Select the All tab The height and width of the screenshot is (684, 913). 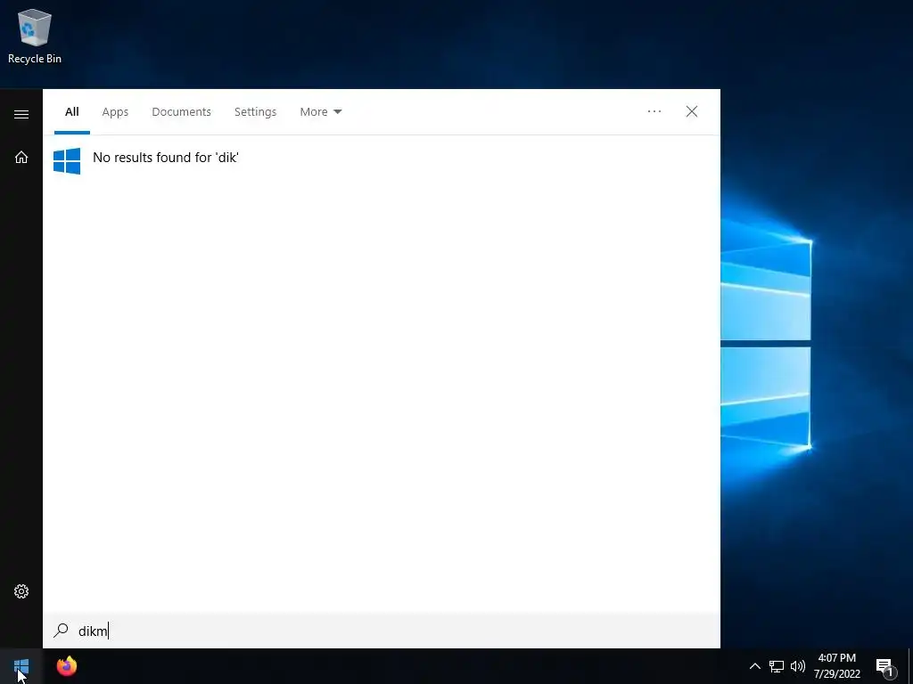click(x=72, y=111)
